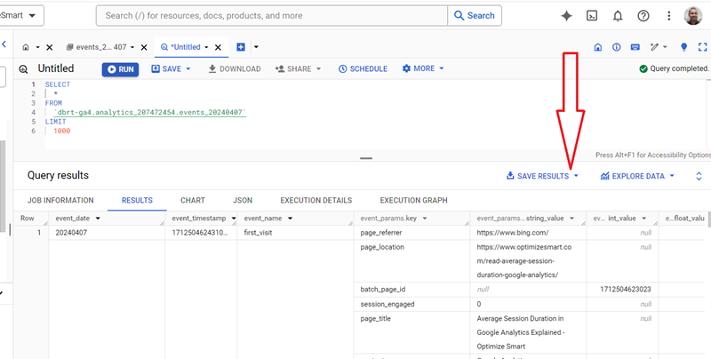Open the string_value column menu
This screenshot has height=359, width=711.
(x=571, y=219)
